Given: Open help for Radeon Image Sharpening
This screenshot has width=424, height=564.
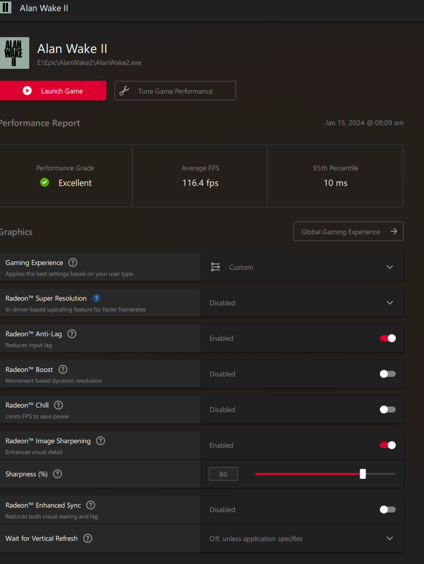Looking at the screenshot, I should pos(101,441).
